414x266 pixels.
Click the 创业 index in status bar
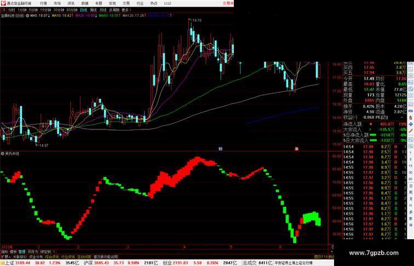pos(168,263)
